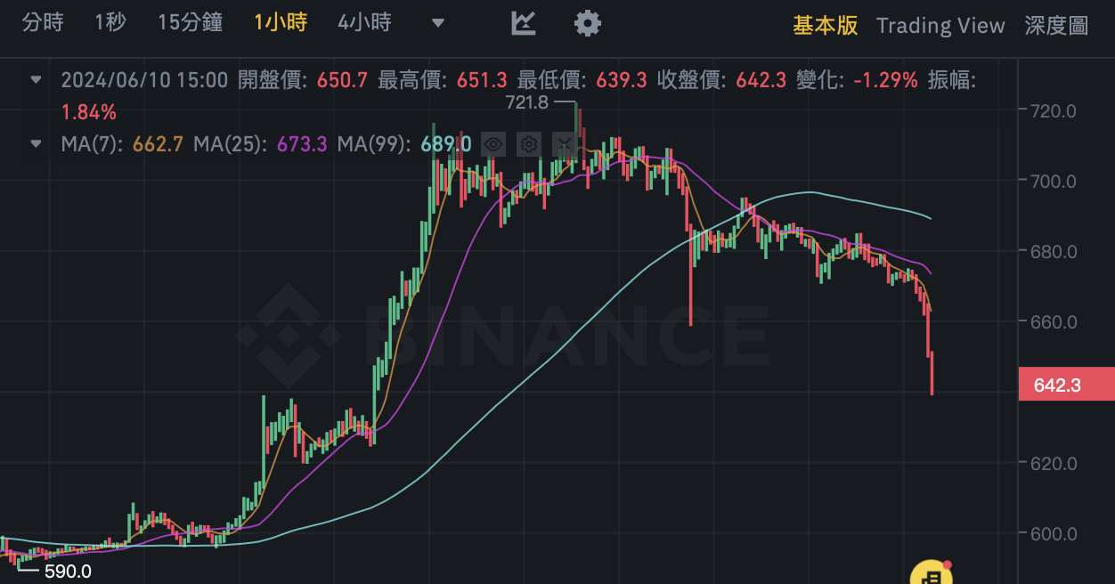Screen dimensions: 1115x584
Task: Expand more time intervals dropdown arrow
Action: point(437,23)
